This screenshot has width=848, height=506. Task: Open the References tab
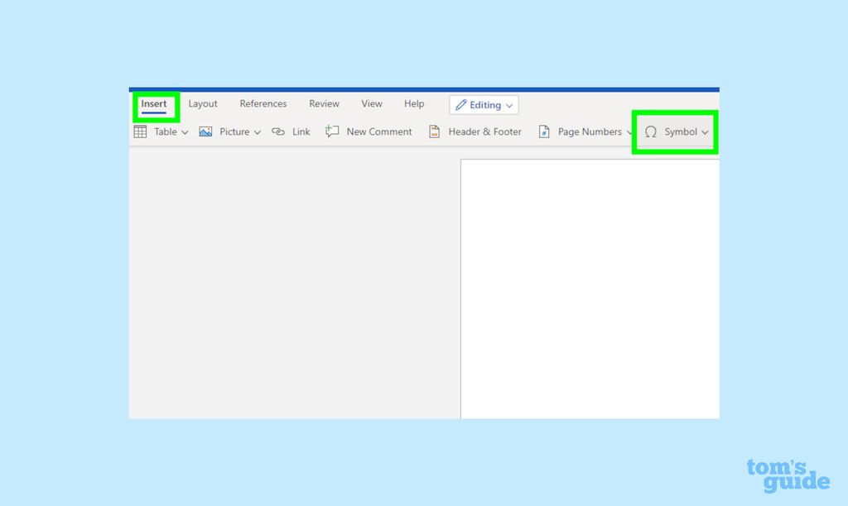263,103
